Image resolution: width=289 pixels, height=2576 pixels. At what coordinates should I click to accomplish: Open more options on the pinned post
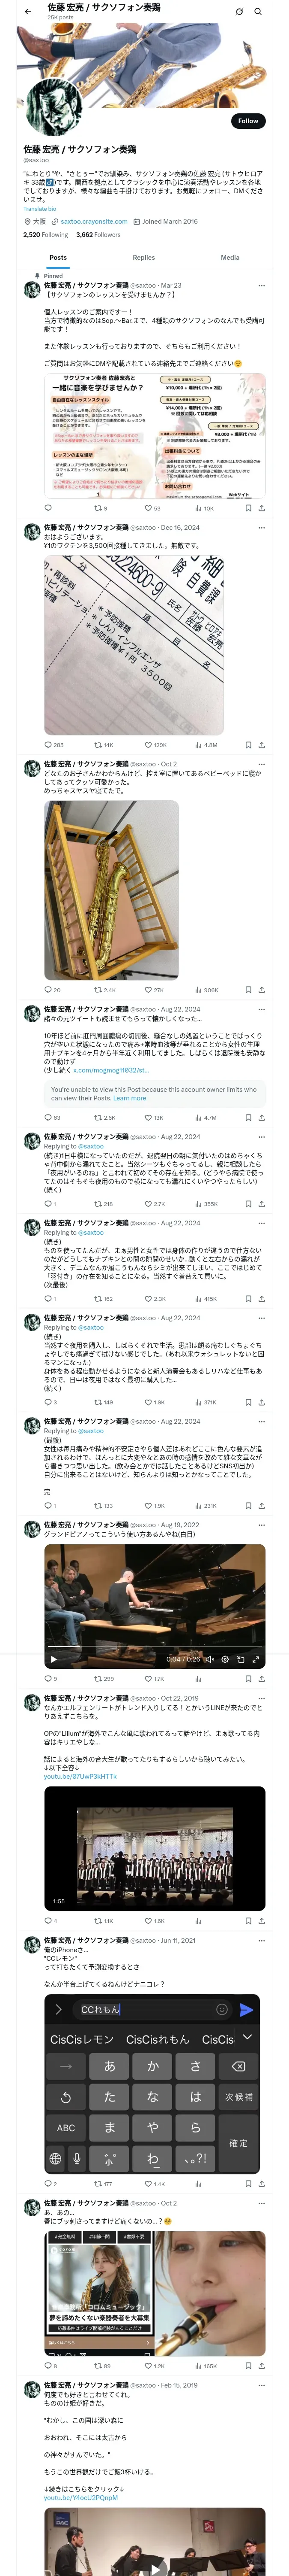point(261,285)
